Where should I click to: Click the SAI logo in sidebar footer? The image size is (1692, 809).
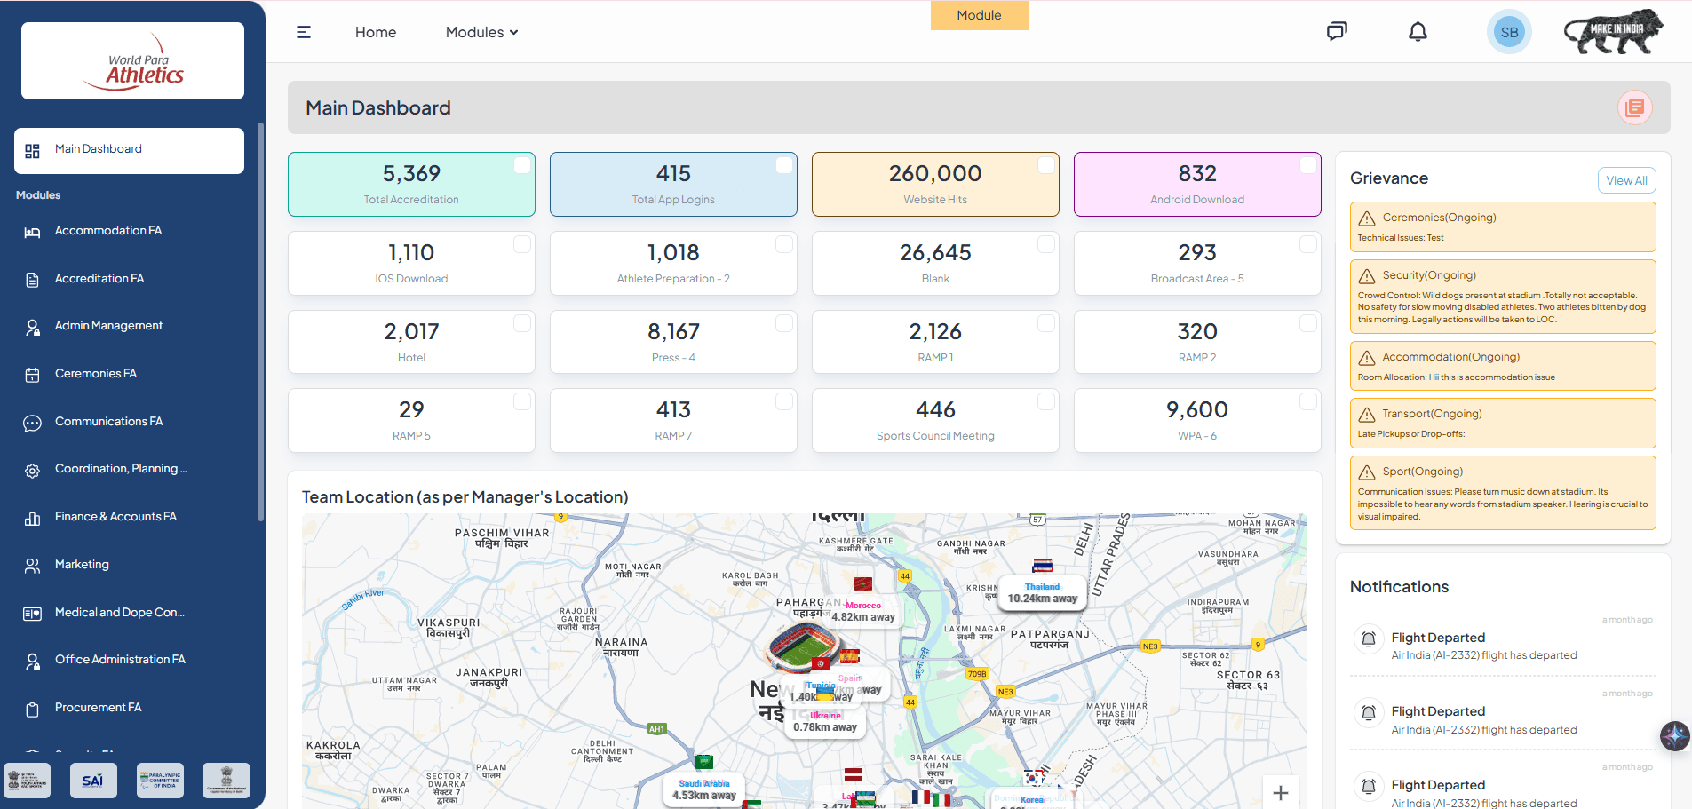tap(93, 781)
